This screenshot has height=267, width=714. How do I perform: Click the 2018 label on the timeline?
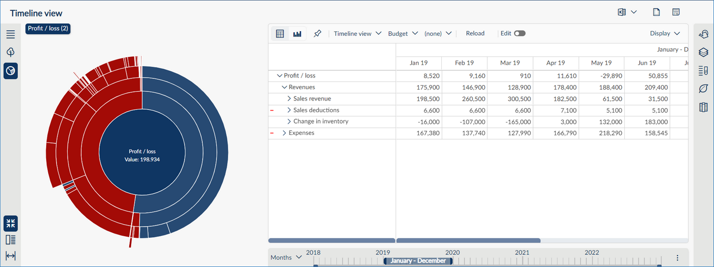coord(313,253)
